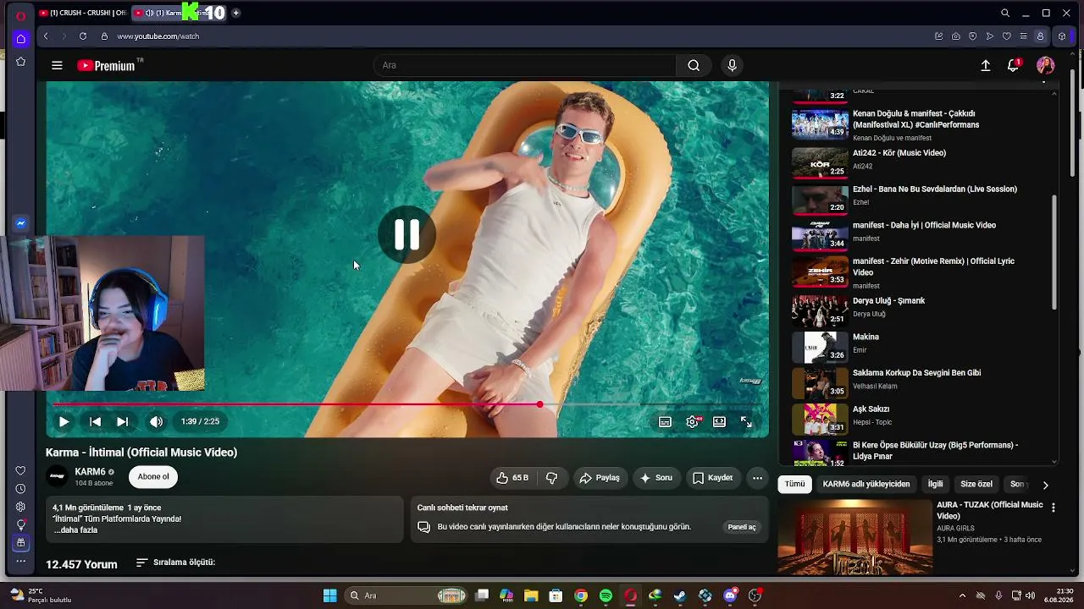Image resolution: width=1084 pixels, height=609 pixels.
Task: Select the 'KARM6 adlı yükleyiciden' chip
Action: (x=866, y=484)
